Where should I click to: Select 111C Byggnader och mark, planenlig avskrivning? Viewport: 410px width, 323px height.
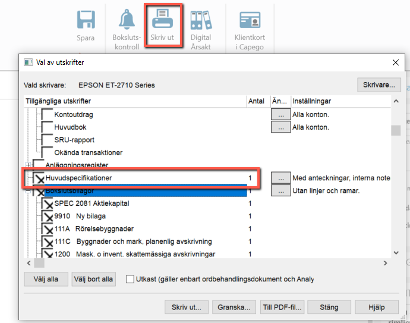tap(133, 242)
